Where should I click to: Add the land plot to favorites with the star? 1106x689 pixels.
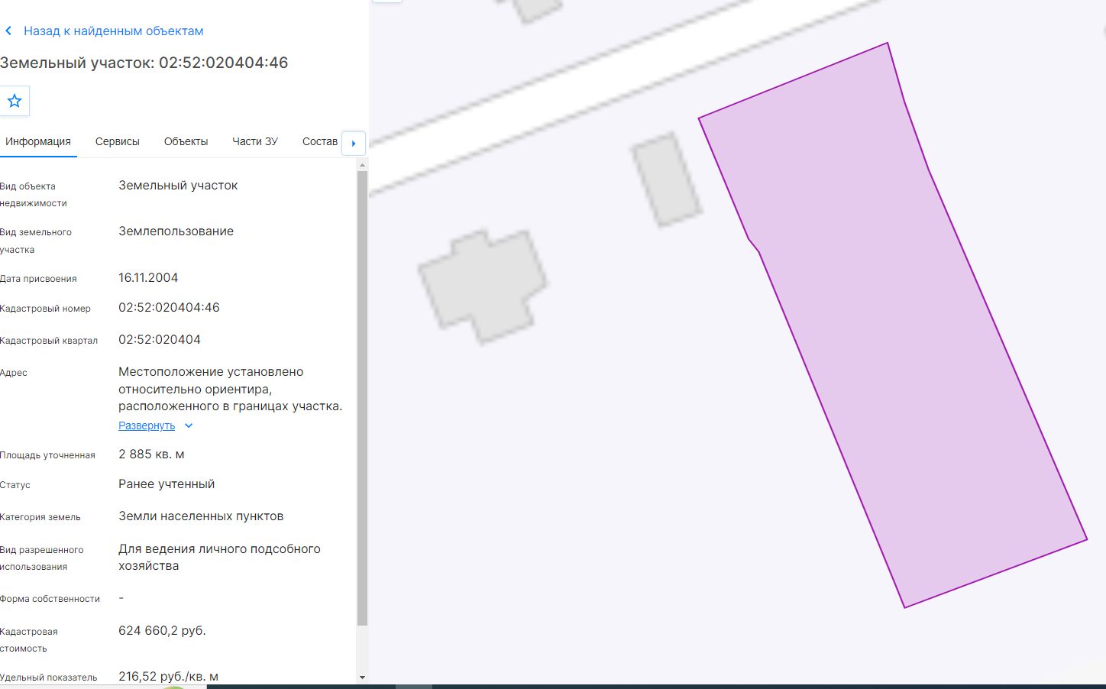pos(15,101)
